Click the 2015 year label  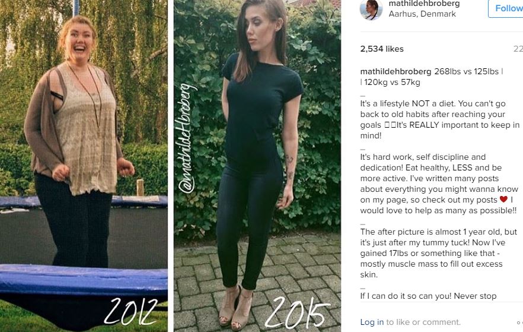click(296, 312)
